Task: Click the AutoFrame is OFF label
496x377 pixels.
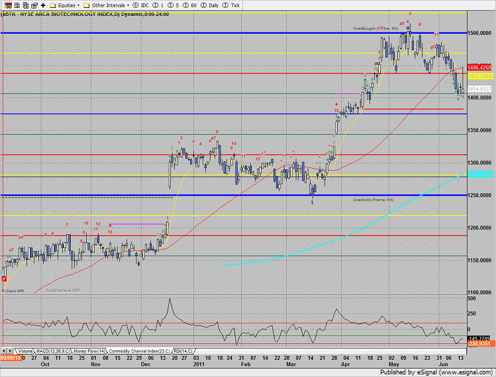Action: [63, 290]
